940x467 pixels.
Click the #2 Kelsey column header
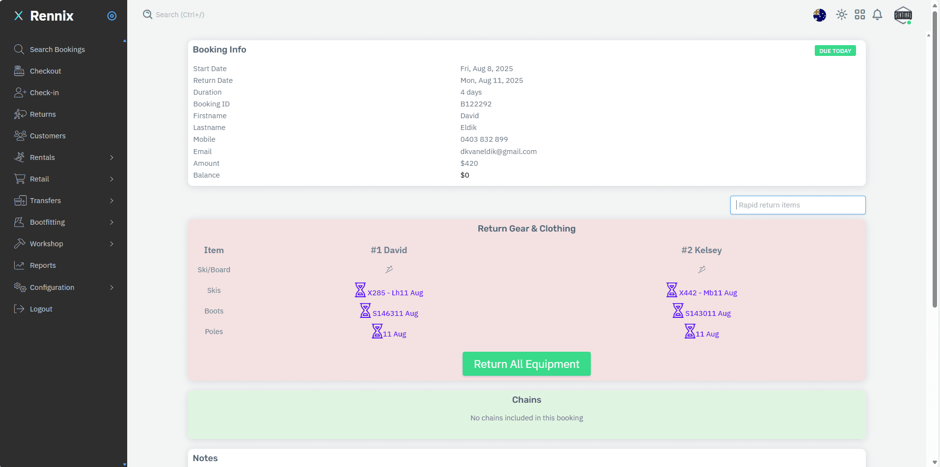[702, 250]
